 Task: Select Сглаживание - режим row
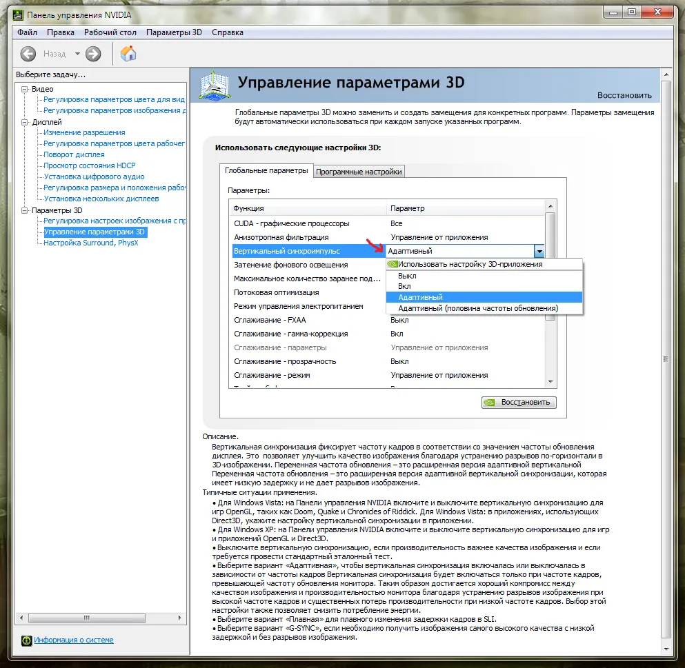tap(386, 376)
